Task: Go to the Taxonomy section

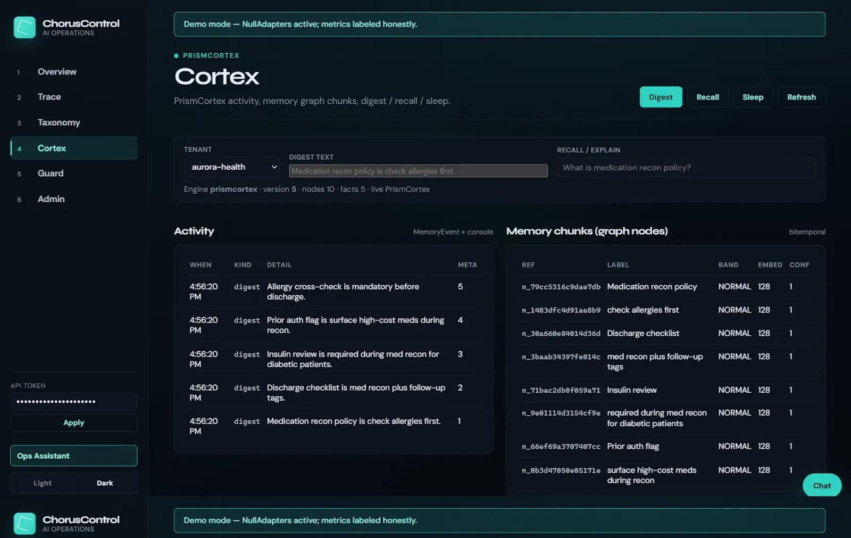Action: pos(73,122)
